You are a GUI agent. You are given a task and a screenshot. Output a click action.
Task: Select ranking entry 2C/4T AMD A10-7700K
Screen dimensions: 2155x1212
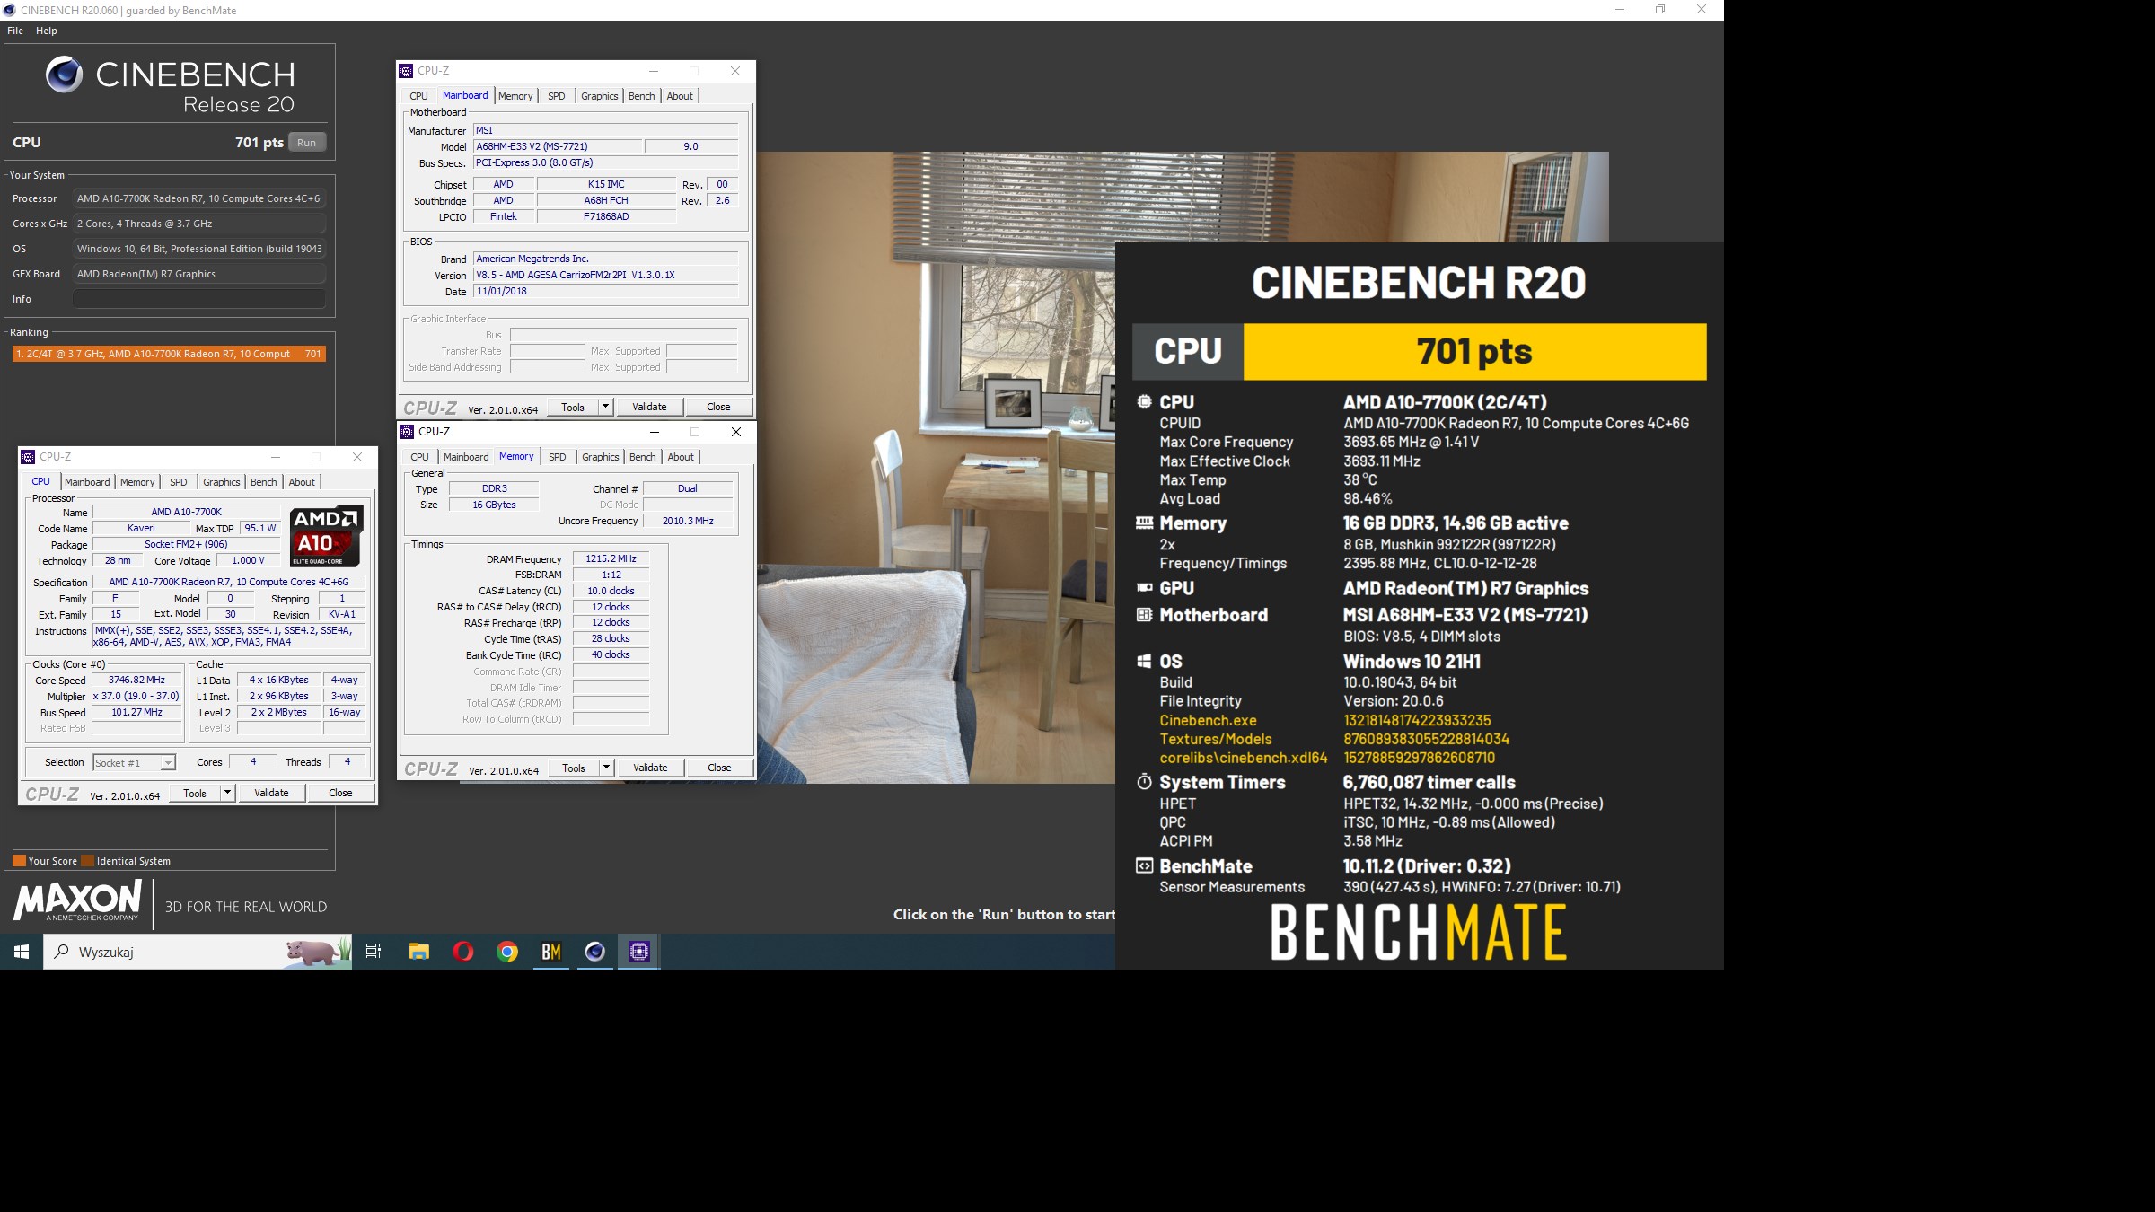pos(169,354)
